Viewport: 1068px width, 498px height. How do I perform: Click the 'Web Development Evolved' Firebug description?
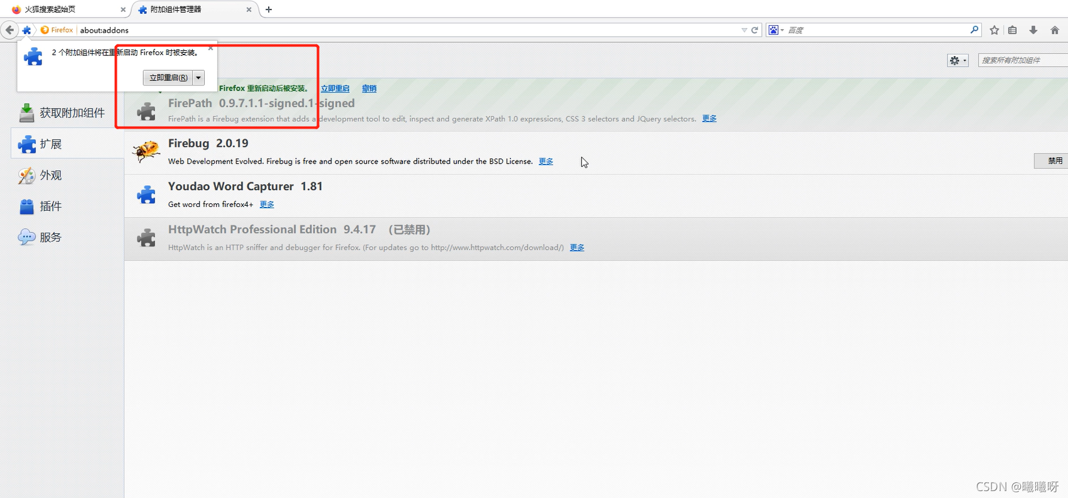(x=350, y=161)
